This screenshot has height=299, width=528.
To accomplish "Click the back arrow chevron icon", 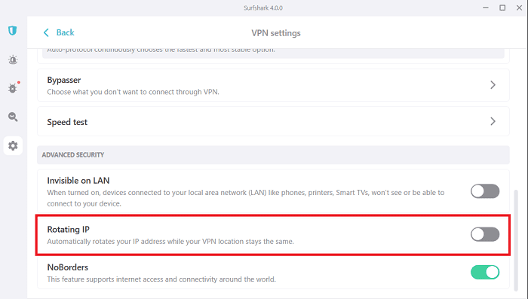I will coord(46,32).
